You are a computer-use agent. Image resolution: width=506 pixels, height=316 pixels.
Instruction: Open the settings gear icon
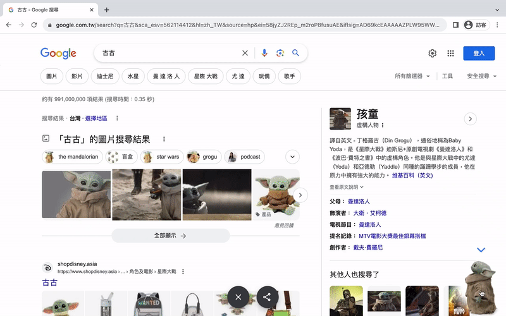coord(433,53)
